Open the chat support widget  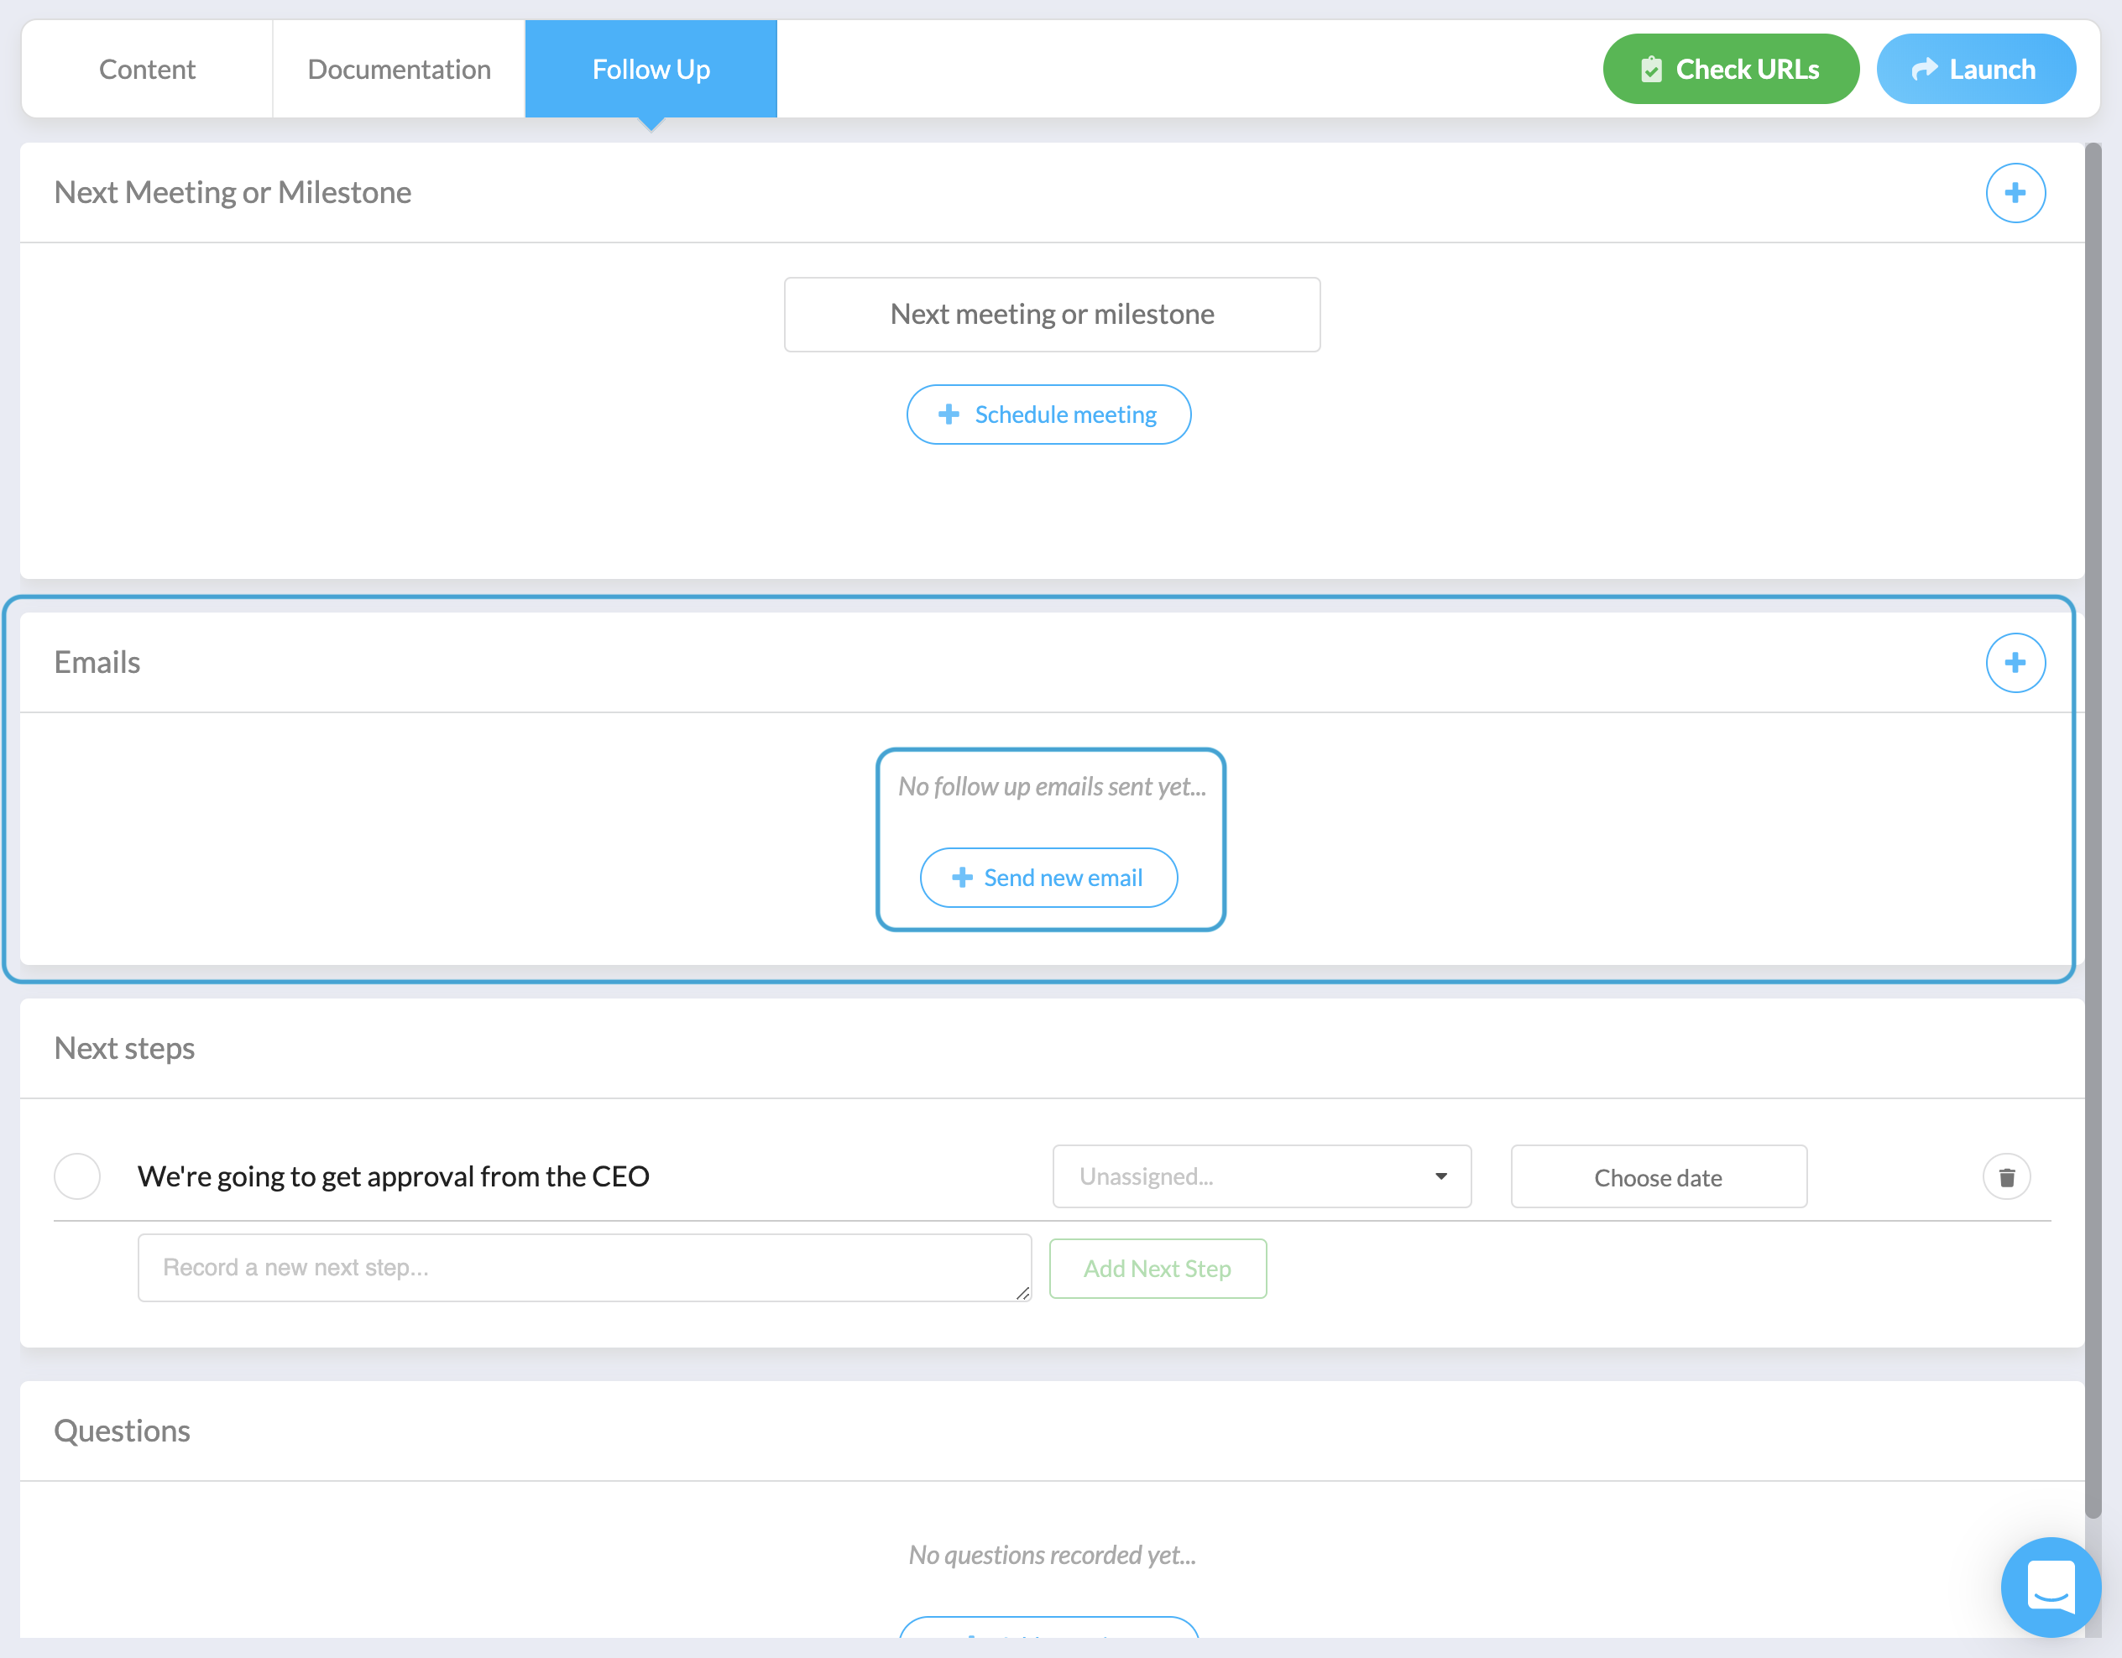click(2050, 1586)
